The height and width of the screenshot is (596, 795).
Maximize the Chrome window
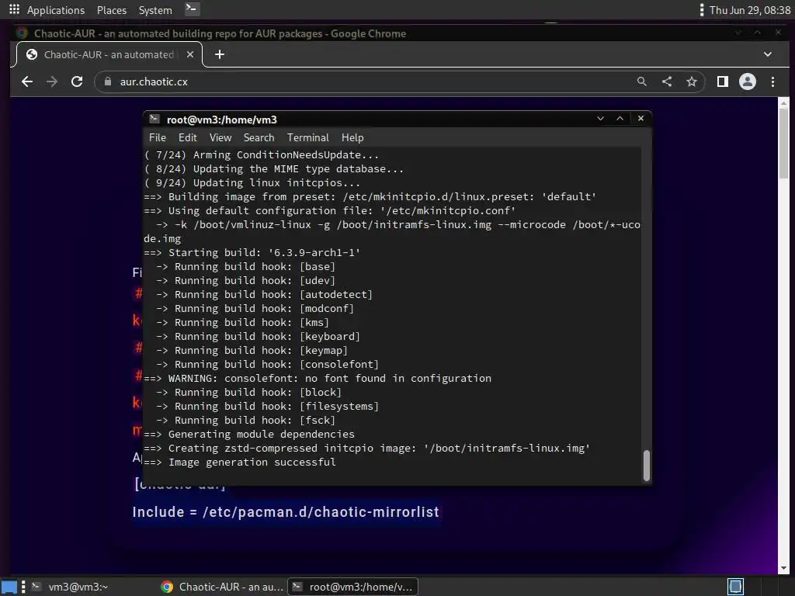(x=758, y=33)
